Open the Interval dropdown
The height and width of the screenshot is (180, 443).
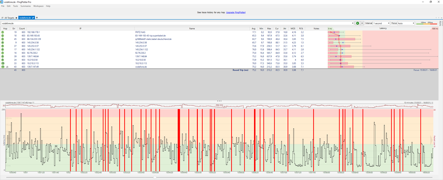pyautogui.click(x=381, y=23)
